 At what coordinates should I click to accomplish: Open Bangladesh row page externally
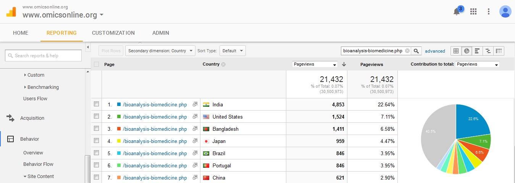[195, 128]
